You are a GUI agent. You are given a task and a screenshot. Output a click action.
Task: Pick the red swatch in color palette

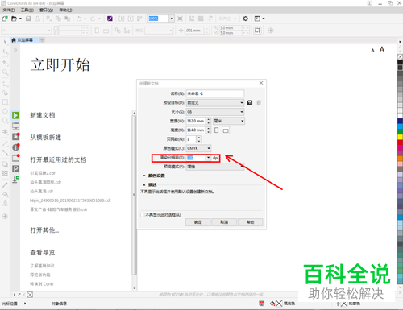pos(400,143)
